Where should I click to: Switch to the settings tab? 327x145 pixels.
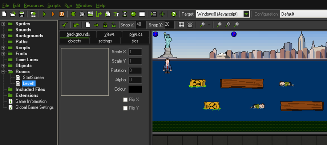click(105, 41)
